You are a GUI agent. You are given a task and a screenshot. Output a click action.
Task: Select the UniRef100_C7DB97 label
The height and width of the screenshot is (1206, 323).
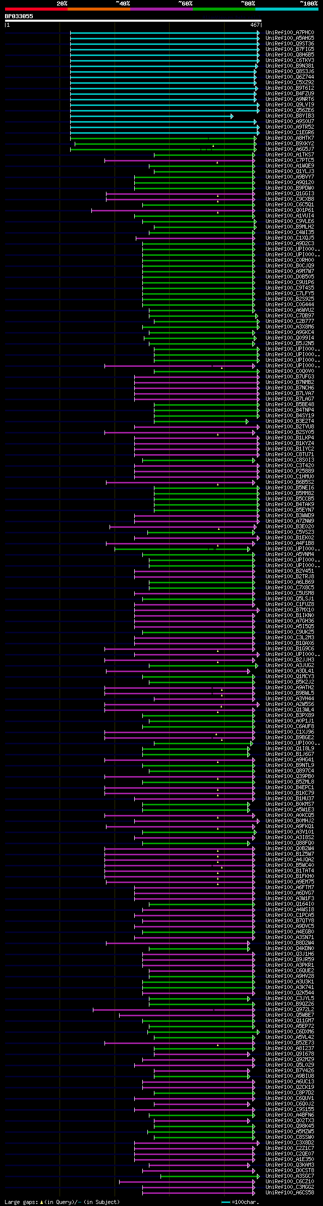(x=290, y=316)
